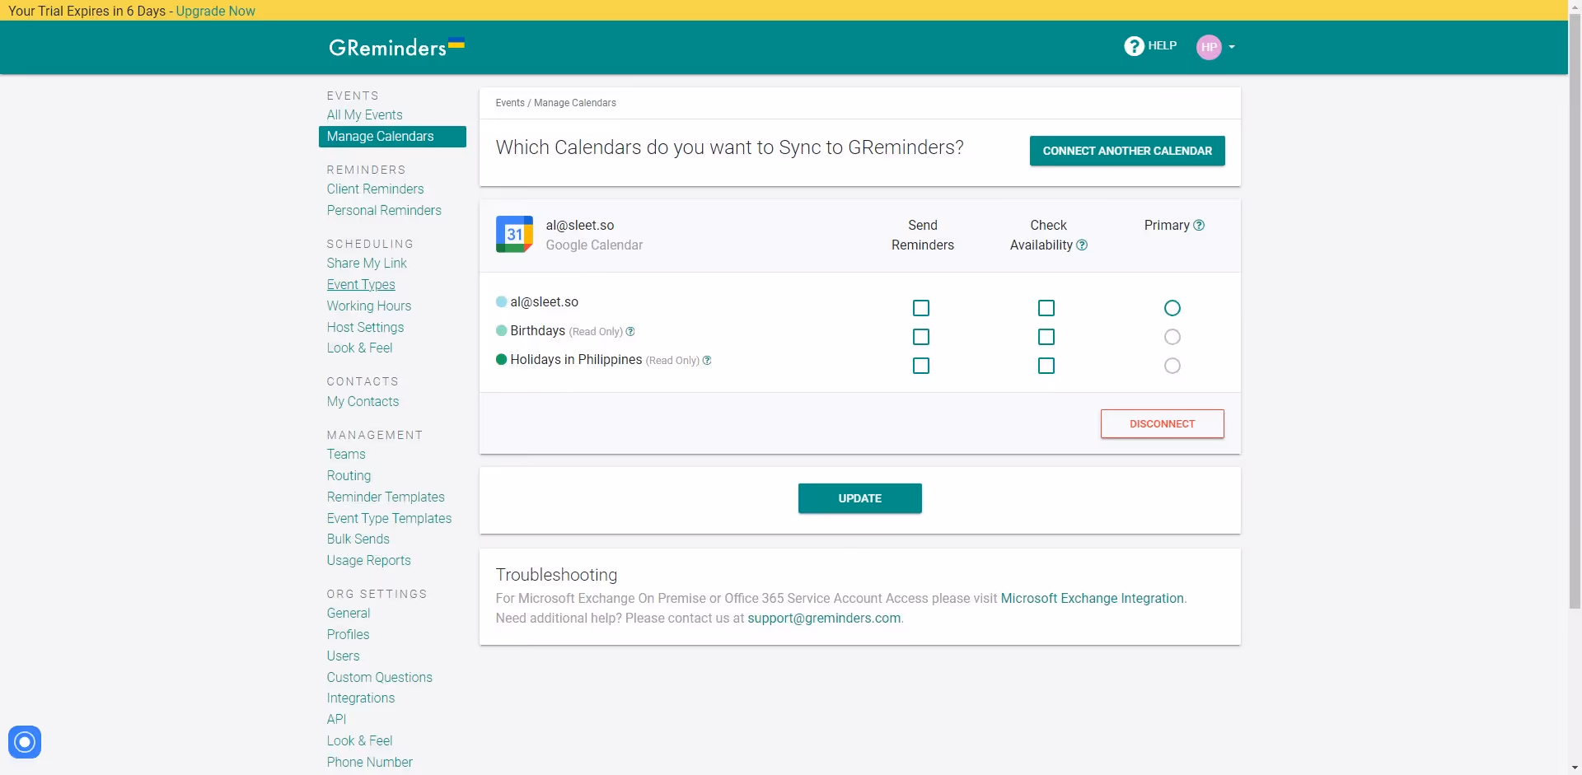
Task: Open Client Reminders in sidebar
Action: click(x=375, y=189)
